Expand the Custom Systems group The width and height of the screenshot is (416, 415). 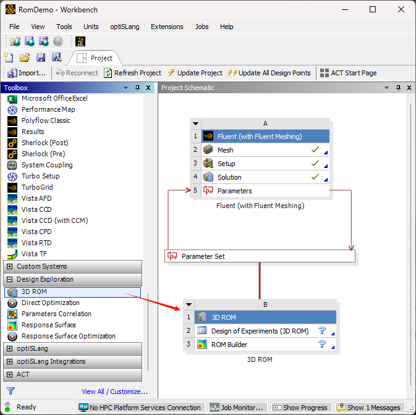click(x=9, y=267)
